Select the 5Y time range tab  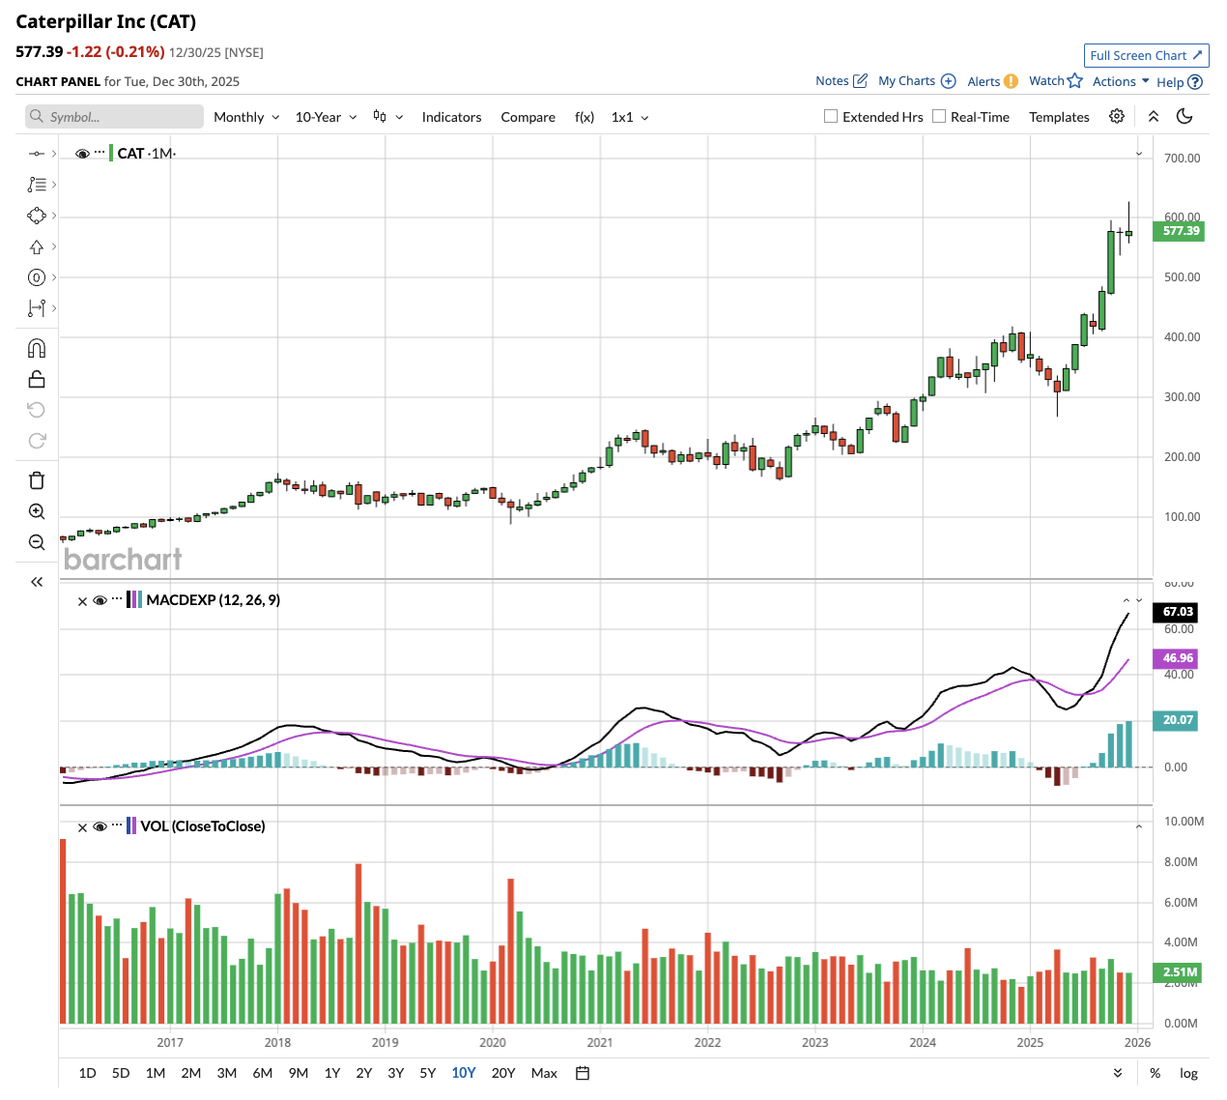428,1073
